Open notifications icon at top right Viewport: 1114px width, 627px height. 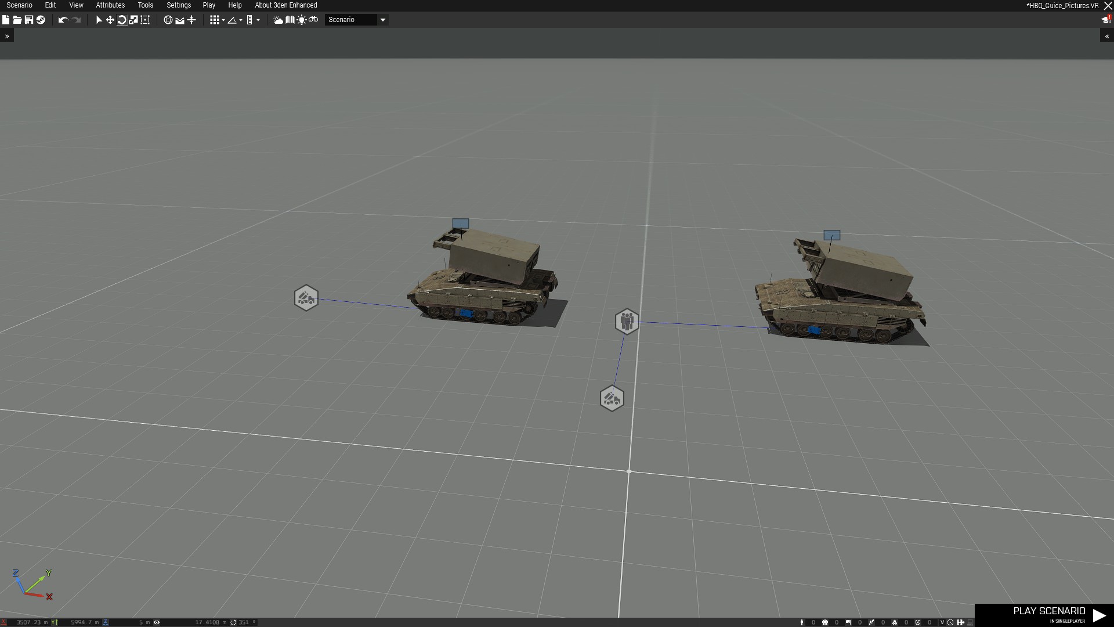1106,20
